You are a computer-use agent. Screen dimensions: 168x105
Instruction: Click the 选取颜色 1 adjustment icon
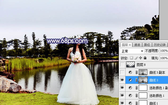click(130, 95)
